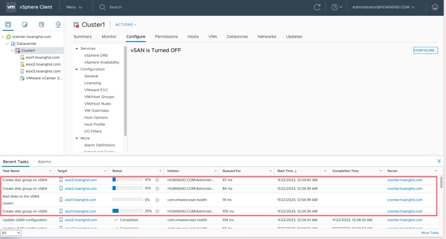Click the refresh icon in top bar

click(317, 7)
